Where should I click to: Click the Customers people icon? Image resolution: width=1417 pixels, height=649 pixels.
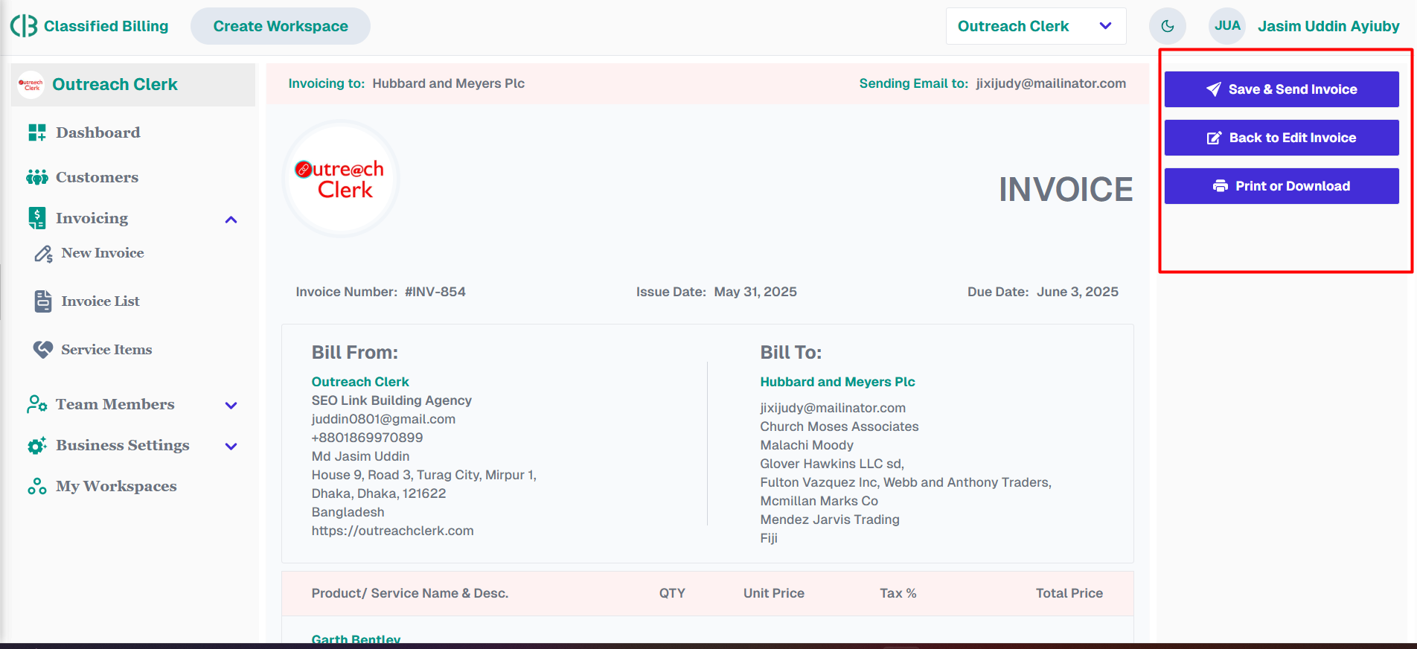[x=36, y=177]
